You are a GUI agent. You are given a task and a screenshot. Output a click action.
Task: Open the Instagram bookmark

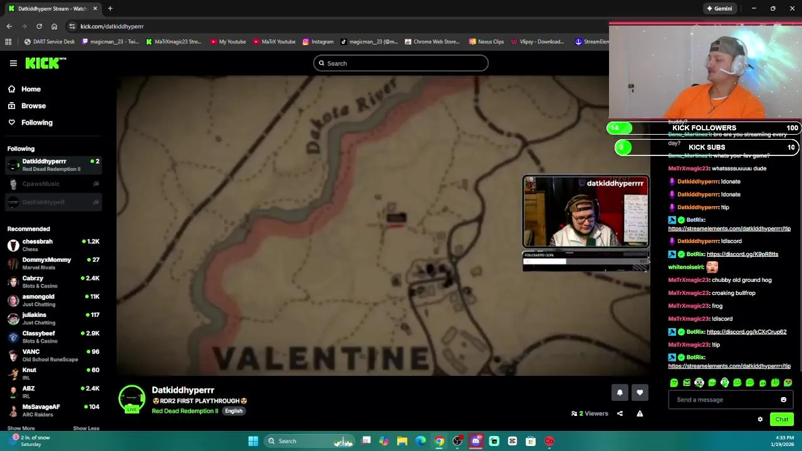[318, 42]
